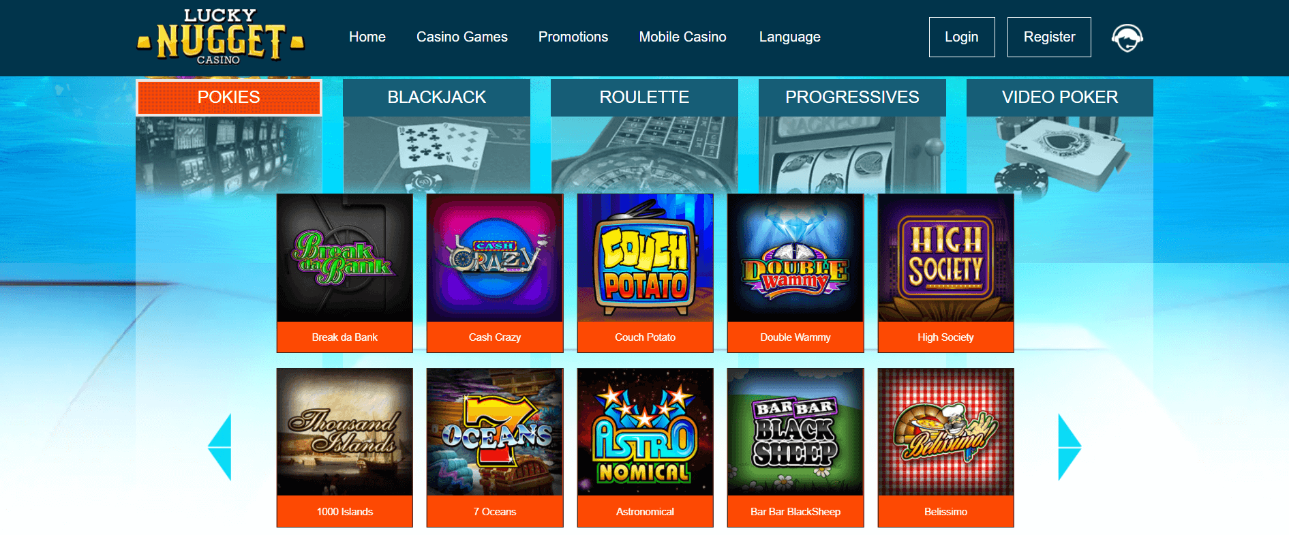
Task: Open the live support headset icon
Action: coord(1127,37)
